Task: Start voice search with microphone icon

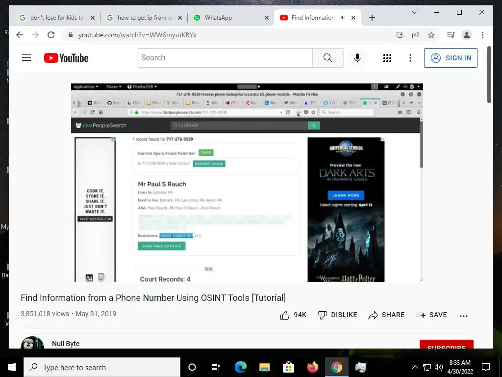Action: point(357,58)
